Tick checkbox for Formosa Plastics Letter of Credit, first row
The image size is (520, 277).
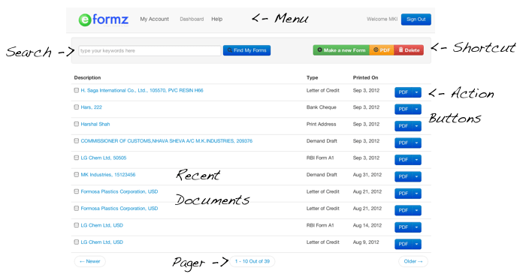77,191
